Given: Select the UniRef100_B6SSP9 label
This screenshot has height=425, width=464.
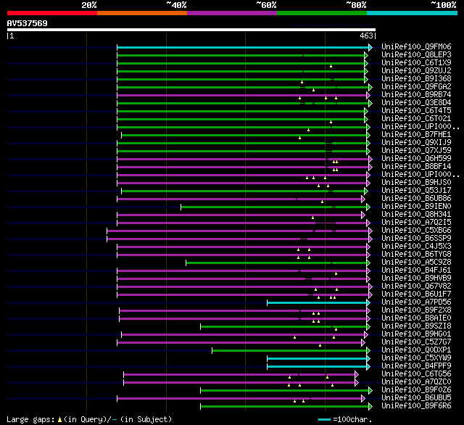Looking at the screenshot, I should click(x=416, y=239).
